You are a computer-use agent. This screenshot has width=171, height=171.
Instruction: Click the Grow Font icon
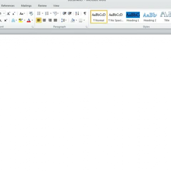click(x=9, y=14)
